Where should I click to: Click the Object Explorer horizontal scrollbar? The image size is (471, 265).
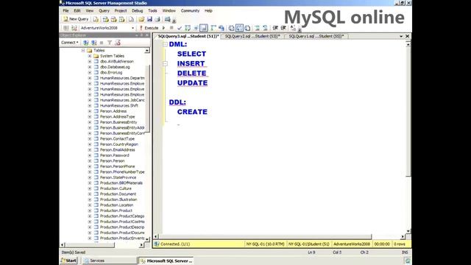pyautogui.click(x=90, y=245)
